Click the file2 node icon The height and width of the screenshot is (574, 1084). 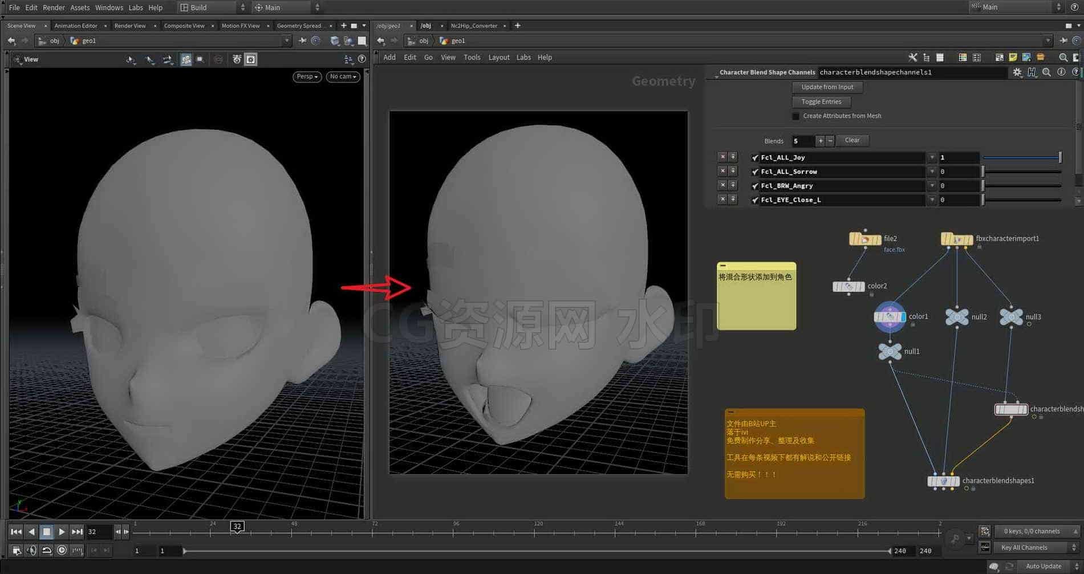pos(865,239)
